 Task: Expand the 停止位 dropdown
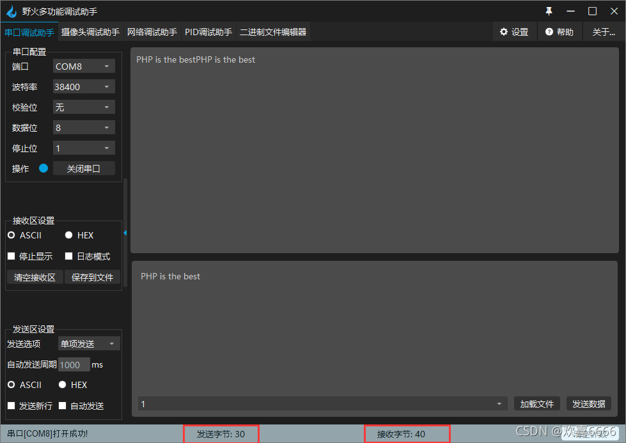click(x=84, y=148)
